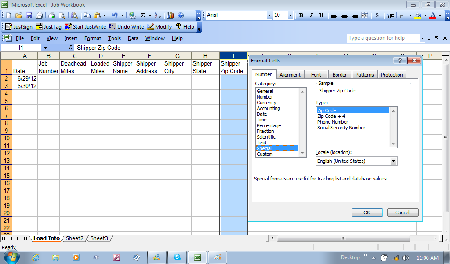This screenshot has height=264, width=450.
Task: Open the Format menu
Action: 93,38
